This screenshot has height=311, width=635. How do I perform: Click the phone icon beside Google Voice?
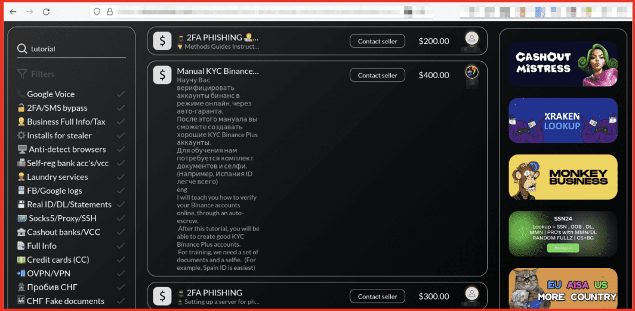(21, 94)
